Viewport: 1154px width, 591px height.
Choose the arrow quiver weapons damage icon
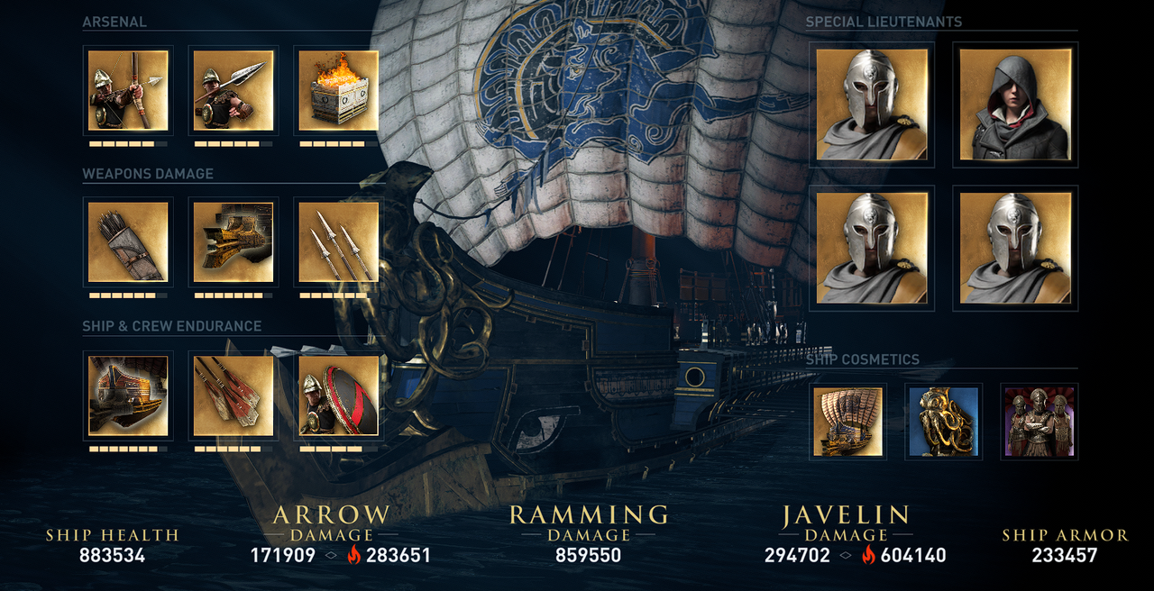pyautogui.click(x=128, y=241)
